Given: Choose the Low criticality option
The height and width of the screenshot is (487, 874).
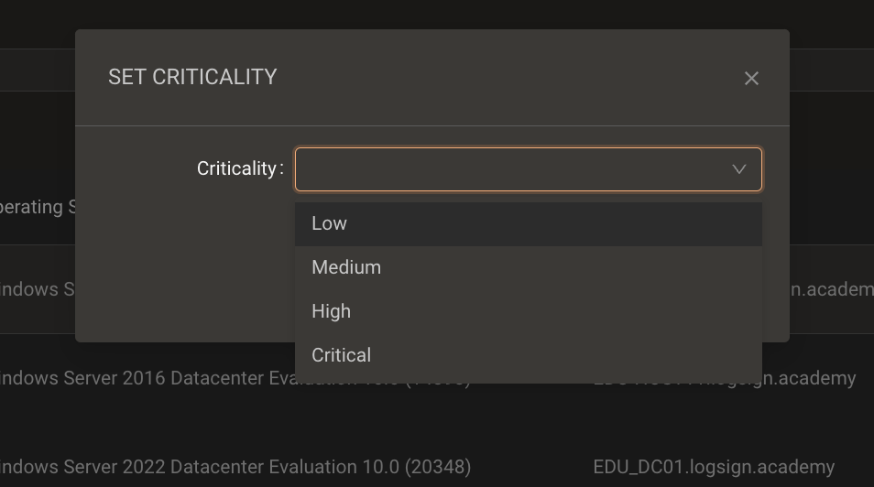Looking at the screenshot, I should [529, 224].
